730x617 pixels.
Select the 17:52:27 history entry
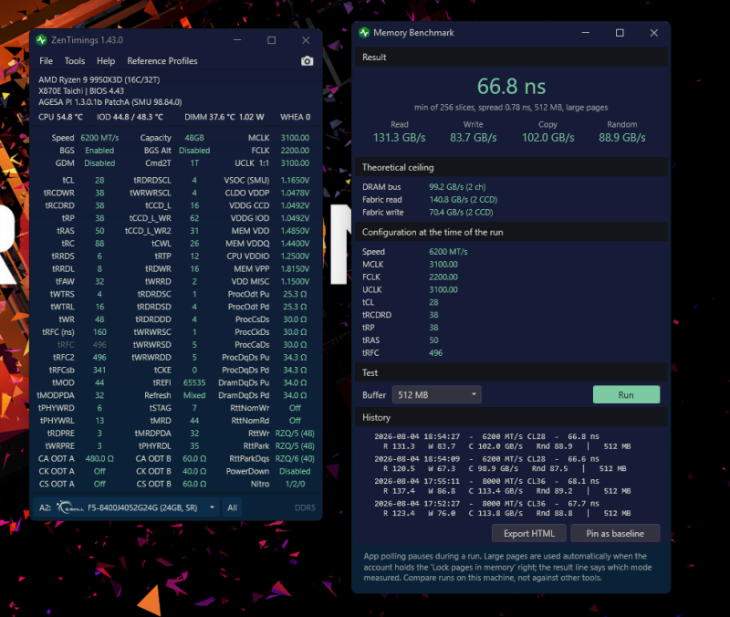pyautogui.click(x=503, y=508)
